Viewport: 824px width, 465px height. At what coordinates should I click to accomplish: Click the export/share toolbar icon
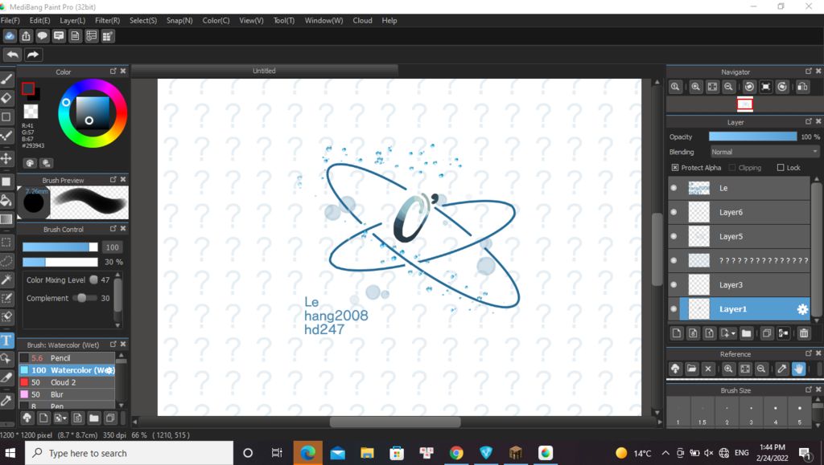click(26, 36)
